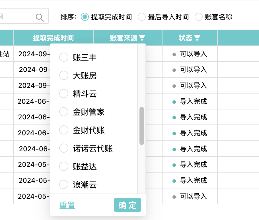This screenshot has height=220, width=259.
Task: Click the 账套来源 column header label
Action: pos(124,38)
